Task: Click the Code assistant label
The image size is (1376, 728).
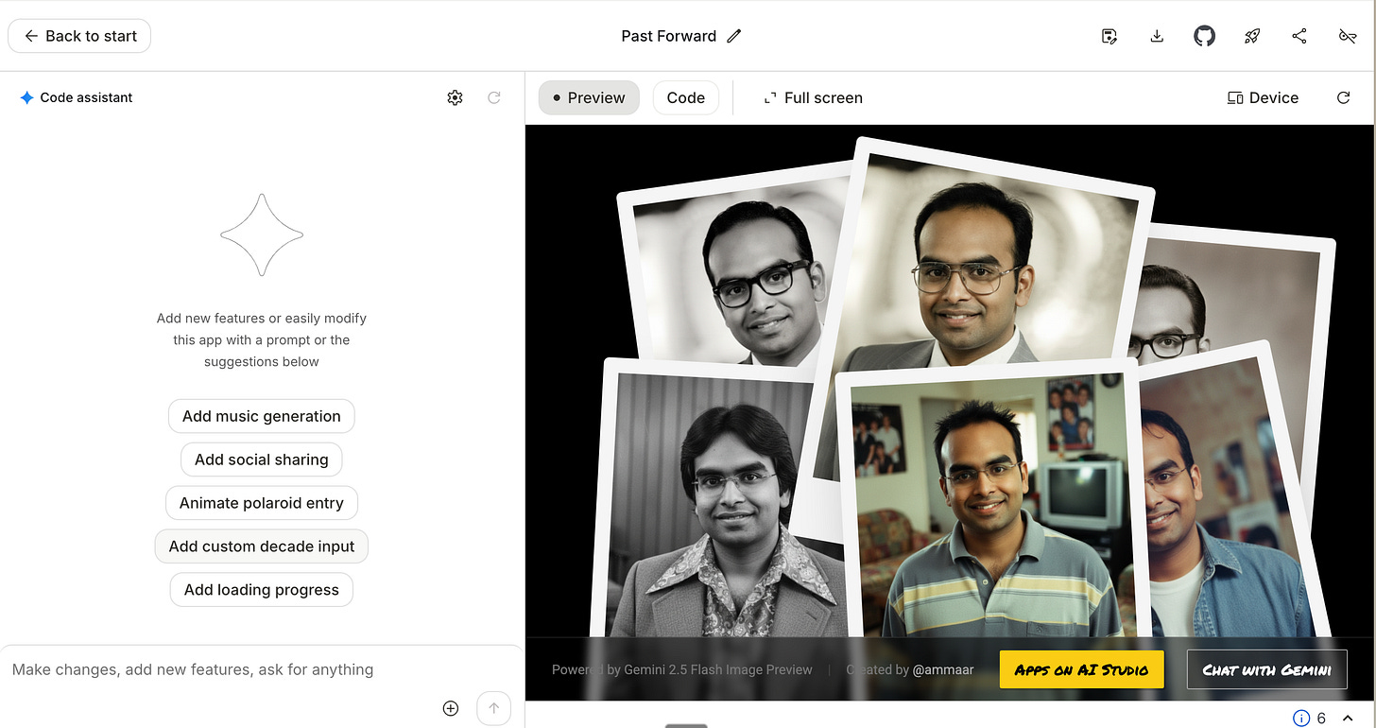Action: [x=86, y=97]
